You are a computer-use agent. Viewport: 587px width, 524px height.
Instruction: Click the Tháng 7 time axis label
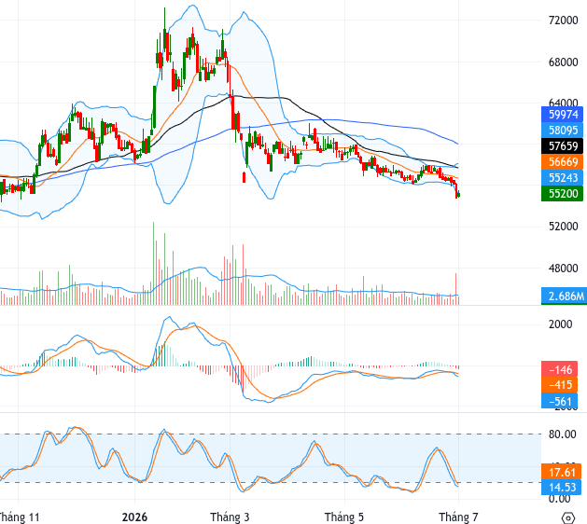[x=458, y=517]
